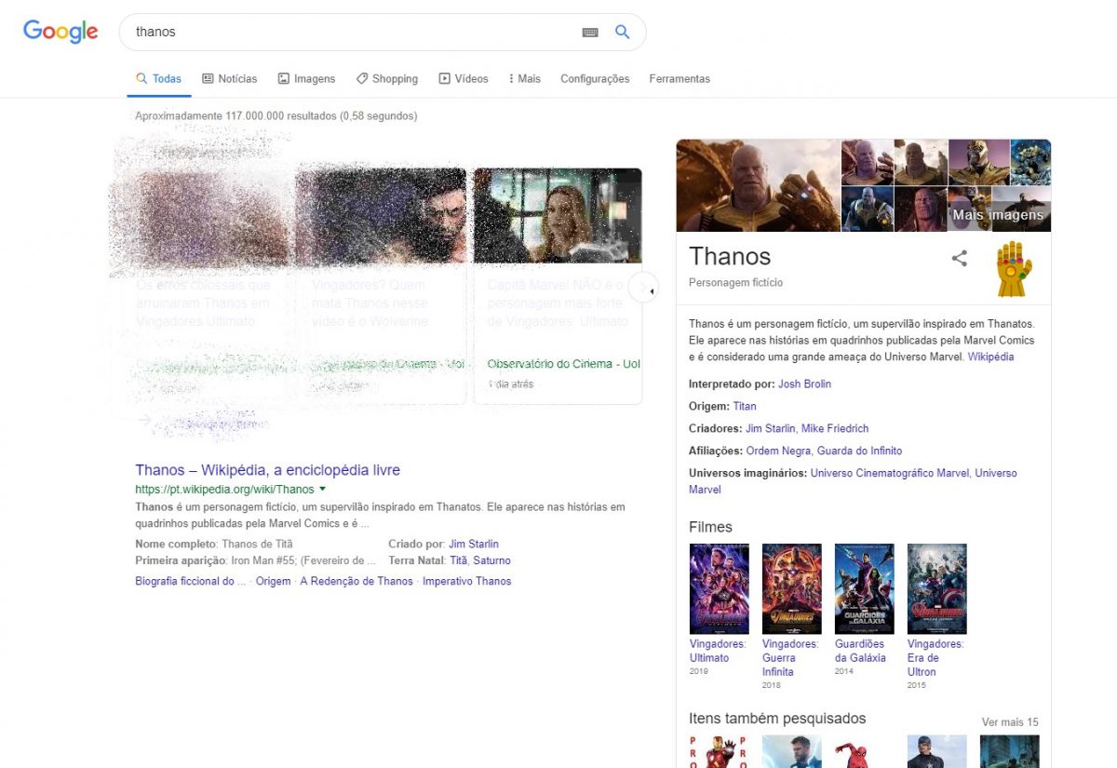
Task: Click Observatório do Cinema - Uol source text
Action: [563, 364]
